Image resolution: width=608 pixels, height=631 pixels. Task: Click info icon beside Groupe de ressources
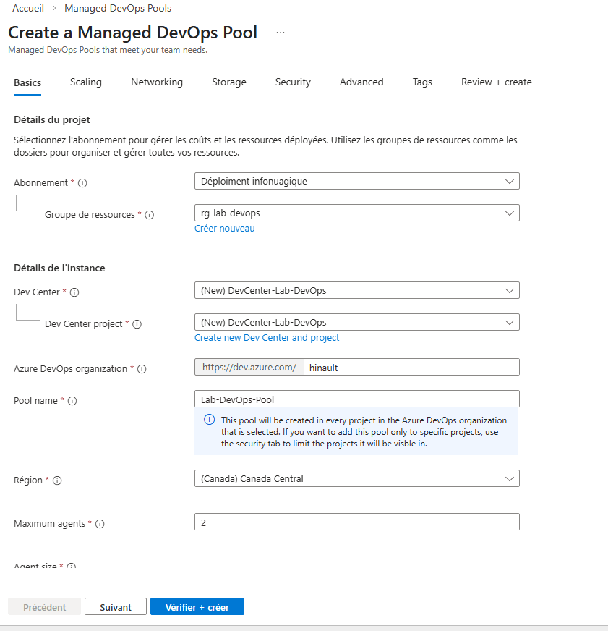click(x=150, y=215)
